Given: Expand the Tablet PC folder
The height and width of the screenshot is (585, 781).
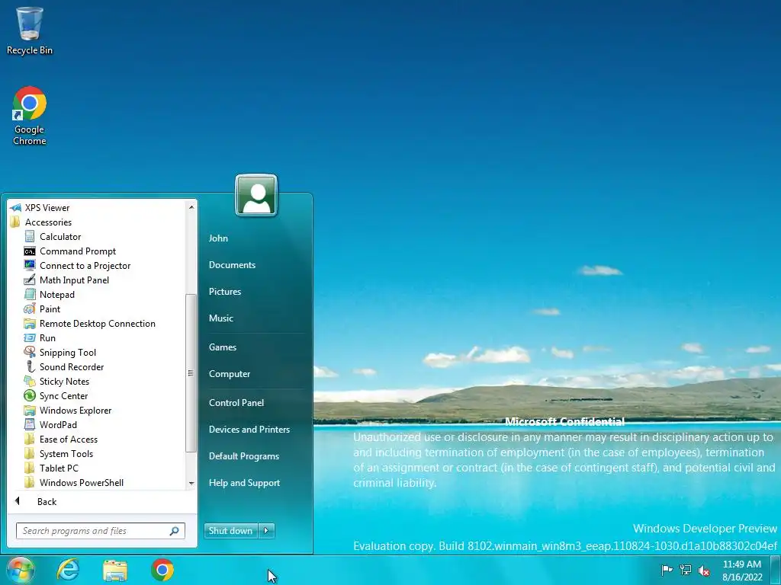Looking at the screenshot, I should [x=59, y=468].
